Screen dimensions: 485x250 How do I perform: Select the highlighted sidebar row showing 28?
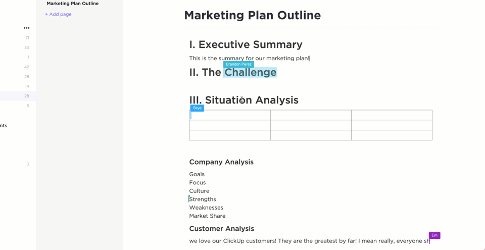tap(18, 96)
